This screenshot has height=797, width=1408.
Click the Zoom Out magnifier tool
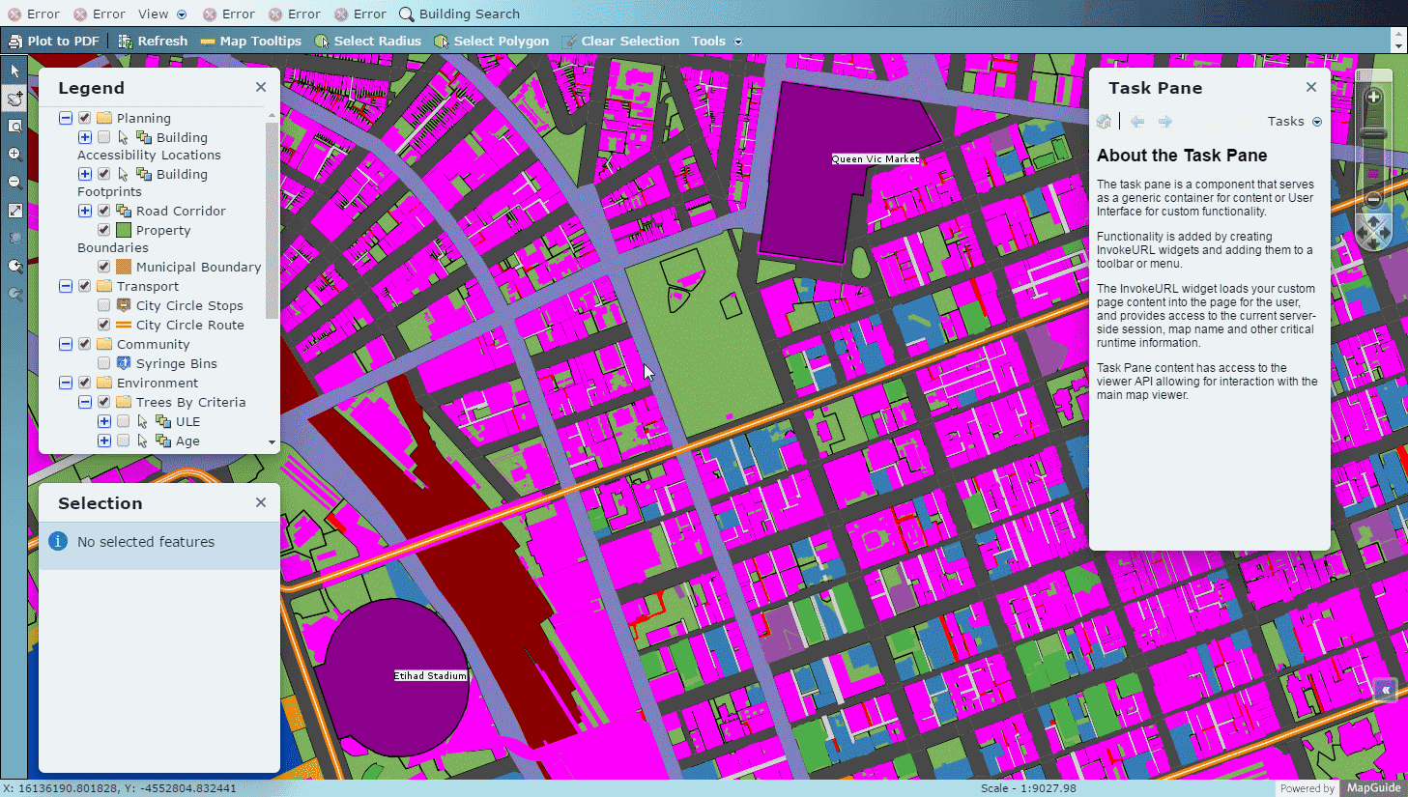pyautogui.click(x=14, y=181)
